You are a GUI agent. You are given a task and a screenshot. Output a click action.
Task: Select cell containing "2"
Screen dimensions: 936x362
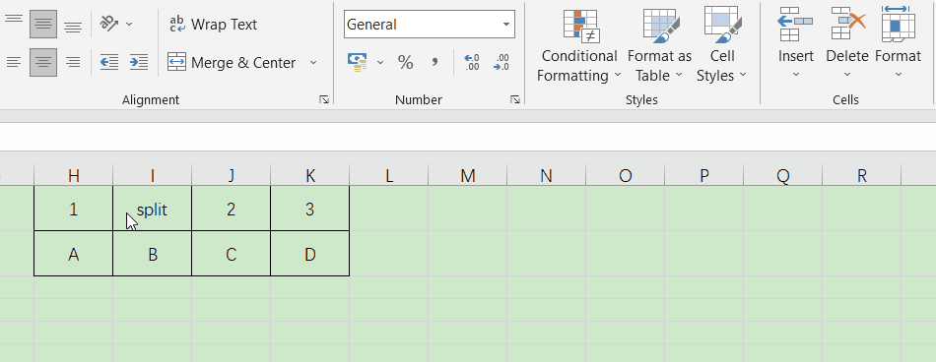231,209
